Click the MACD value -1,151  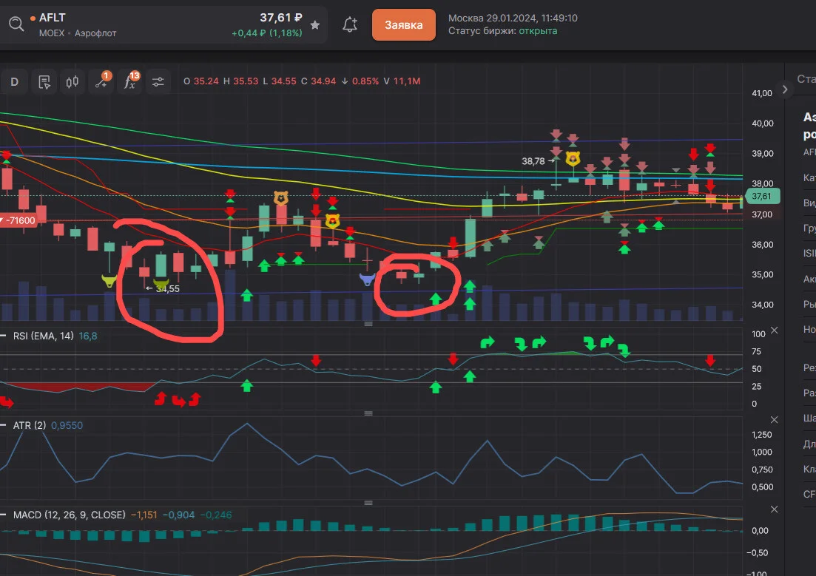click(144, 515)
